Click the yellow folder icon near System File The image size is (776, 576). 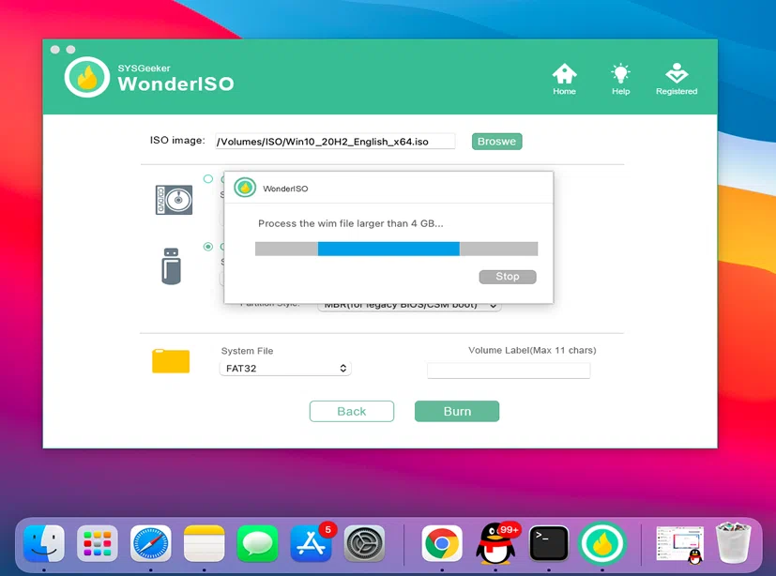[170, 360]
